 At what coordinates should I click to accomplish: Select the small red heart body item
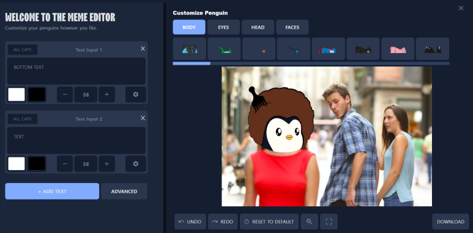pos(259,49)
